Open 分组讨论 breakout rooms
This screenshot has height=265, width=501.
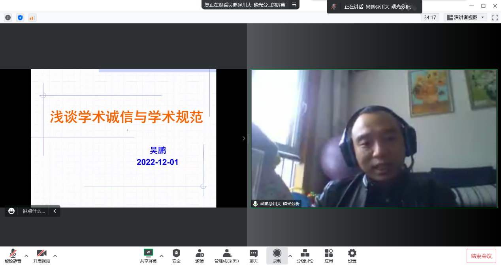(305, 256)
